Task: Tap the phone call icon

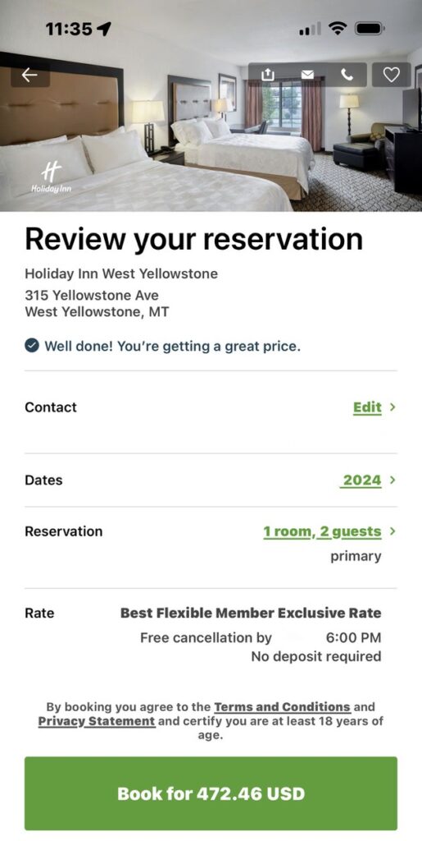Action: (x=347, y=75)
